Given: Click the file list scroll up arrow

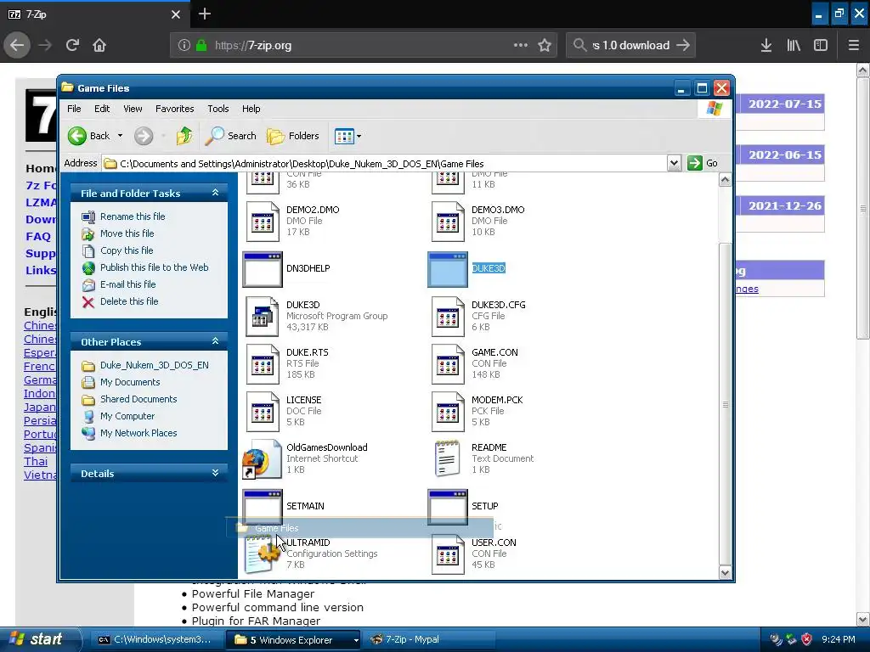Looking at the screenshot, I should pos(725,180).
